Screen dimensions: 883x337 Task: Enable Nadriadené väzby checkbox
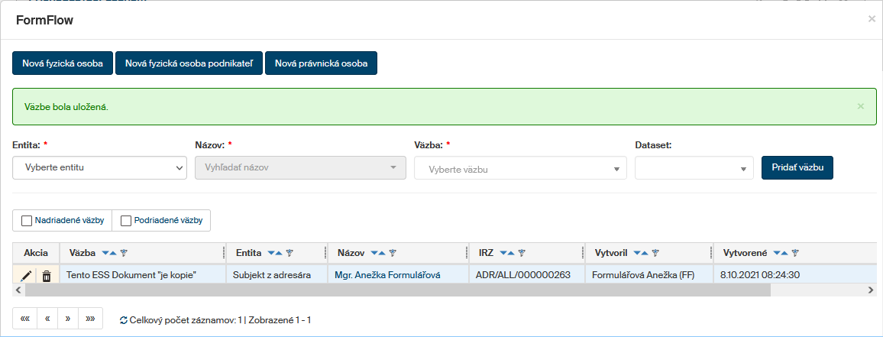[x=27, y=221]
